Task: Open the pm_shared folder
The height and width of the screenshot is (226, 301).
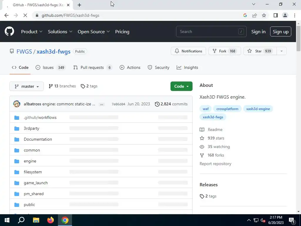Action: pos(34,194)
